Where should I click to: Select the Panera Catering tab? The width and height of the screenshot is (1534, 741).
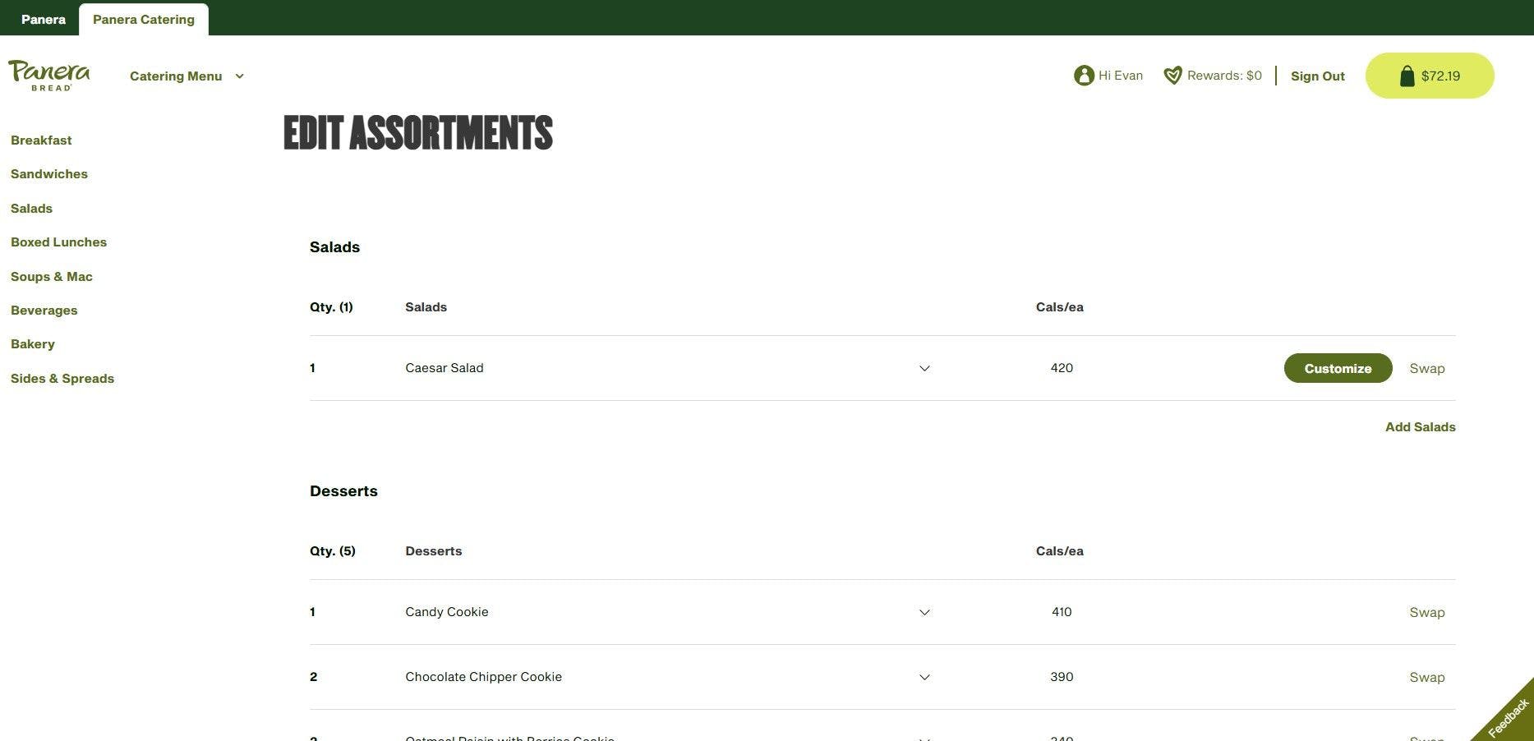tap(144, 19)
